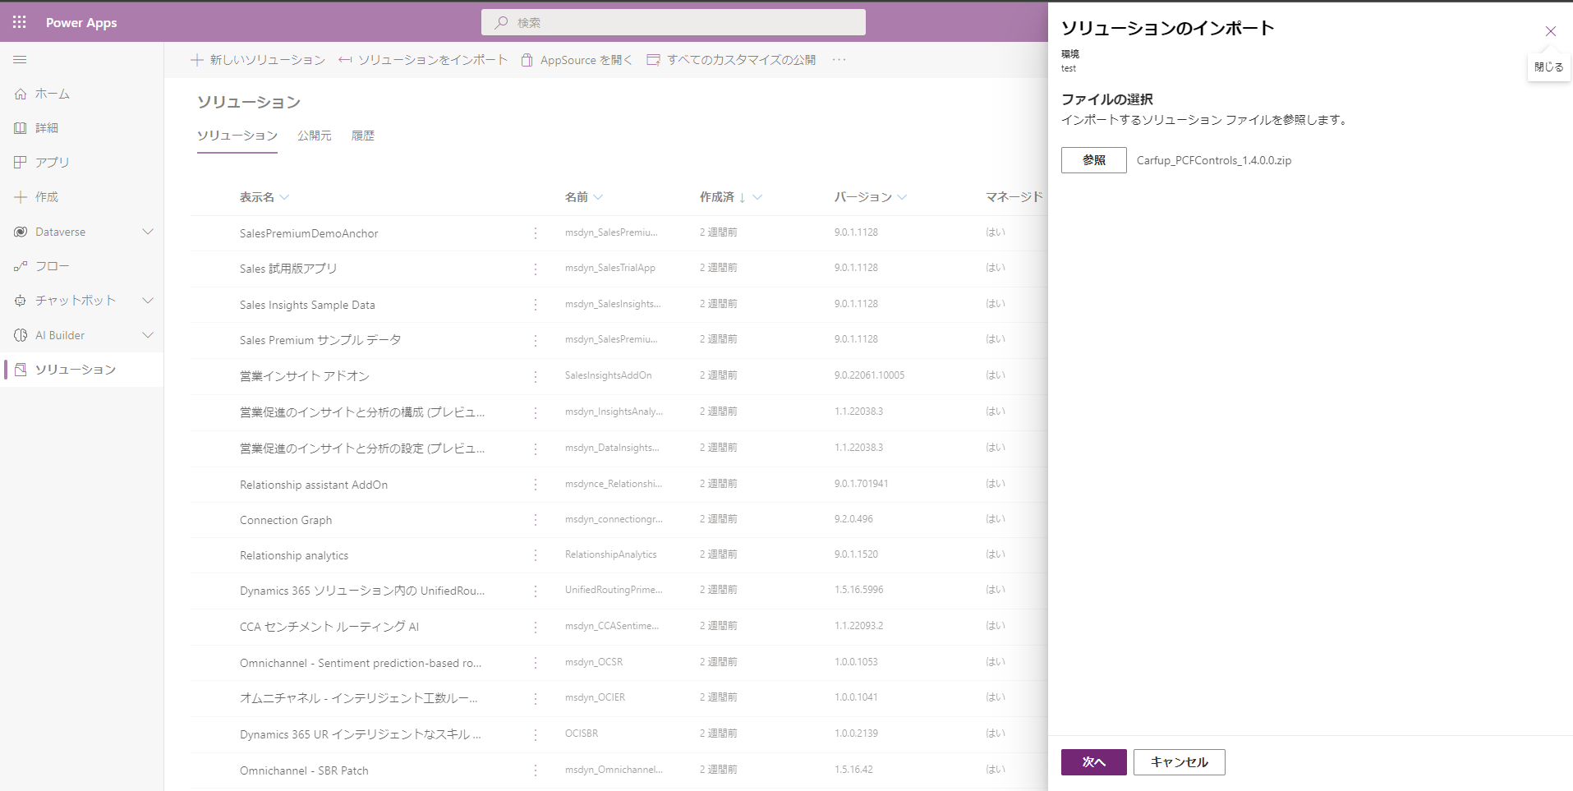Select ホーム in the left navigation
The width and height of the screenshot is (1573, 791).
click(x=52, y=94)
